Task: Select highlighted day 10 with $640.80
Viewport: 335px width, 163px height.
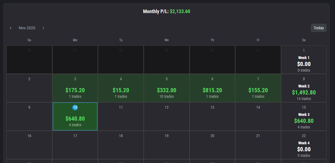Action: [x=75, y=116]
